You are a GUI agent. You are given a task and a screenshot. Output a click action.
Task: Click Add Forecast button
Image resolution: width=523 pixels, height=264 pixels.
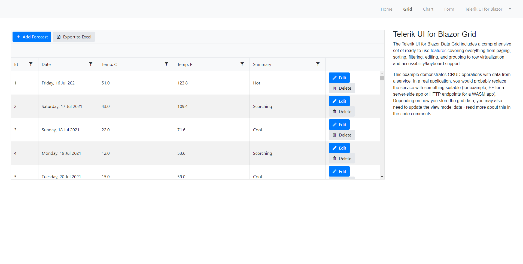click(x=32, y=37)
